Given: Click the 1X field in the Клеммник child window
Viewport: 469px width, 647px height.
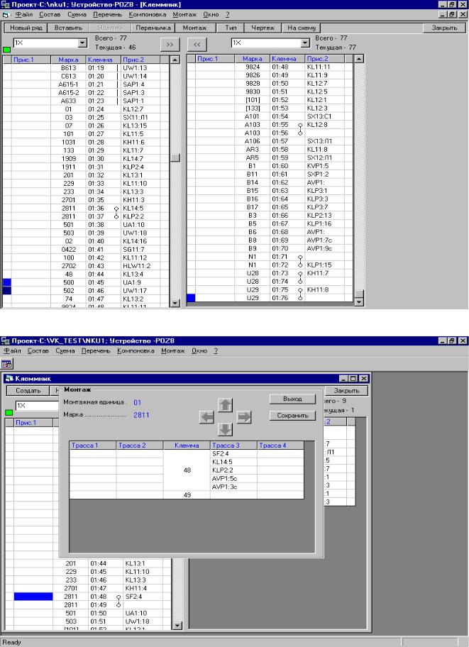Looking at the screenshot, I should tap(37, 406).
